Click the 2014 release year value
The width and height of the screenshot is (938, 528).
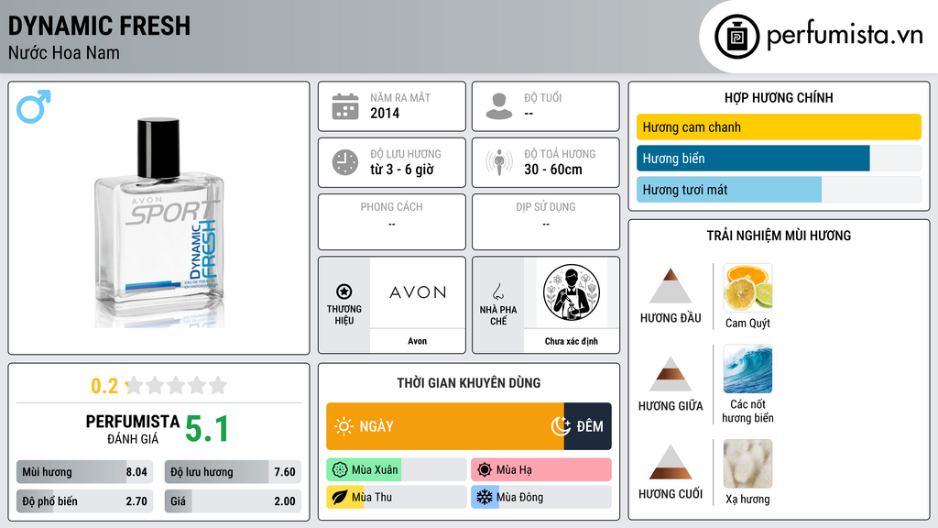tap(385, 113)
